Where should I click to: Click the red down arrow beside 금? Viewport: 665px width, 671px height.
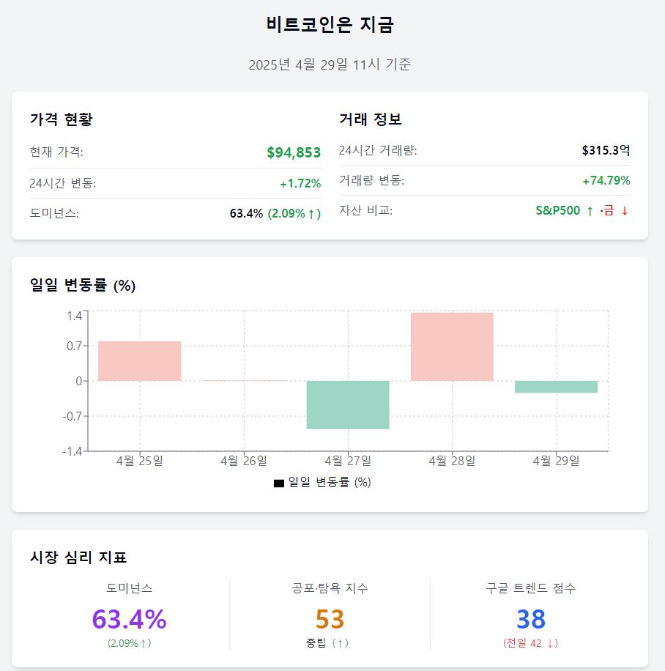point(624,211)
